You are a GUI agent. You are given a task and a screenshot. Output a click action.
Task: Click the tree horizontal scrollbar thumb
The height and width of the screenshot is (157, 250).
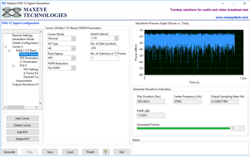(x=16, y=107)
